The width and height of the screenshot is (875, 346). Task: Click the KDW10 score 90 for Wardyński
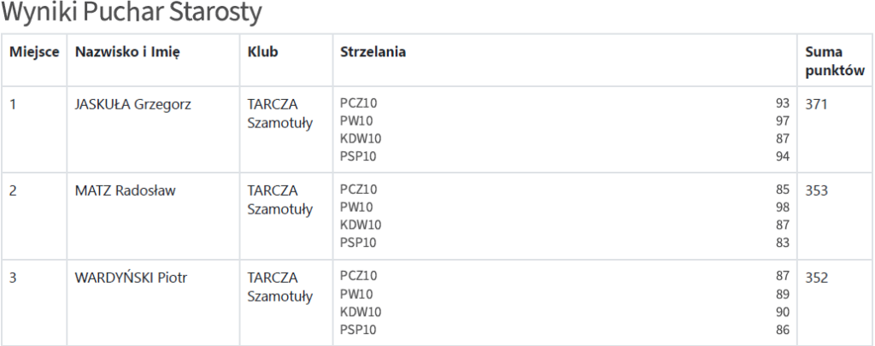pos(783,311)
